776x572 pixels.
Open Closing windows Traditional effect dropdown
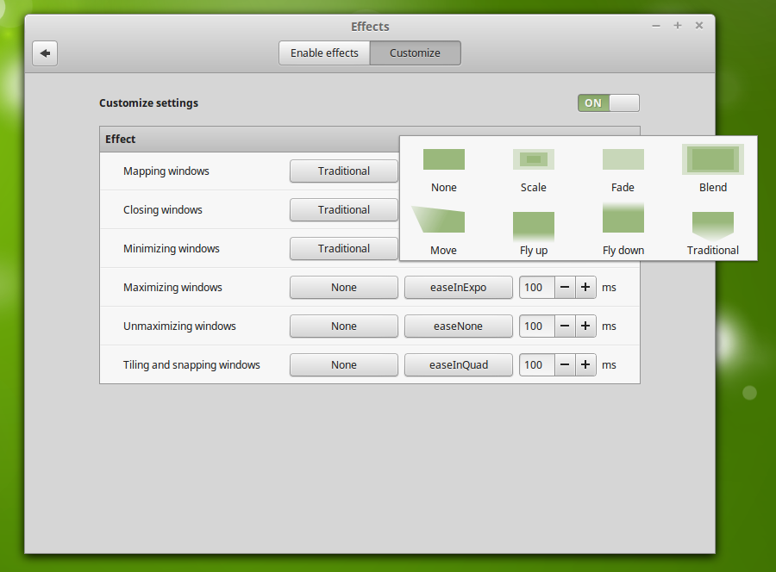tap(343, 210)
